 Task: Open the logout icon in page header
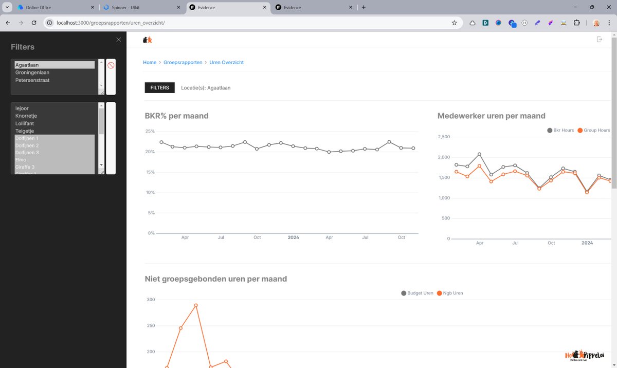tap(600, 40)
